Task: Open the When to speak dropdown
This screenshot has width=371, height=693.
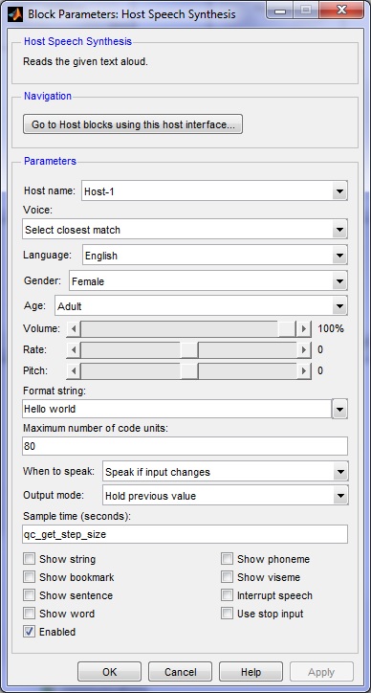Action: (x=226, y=472)
